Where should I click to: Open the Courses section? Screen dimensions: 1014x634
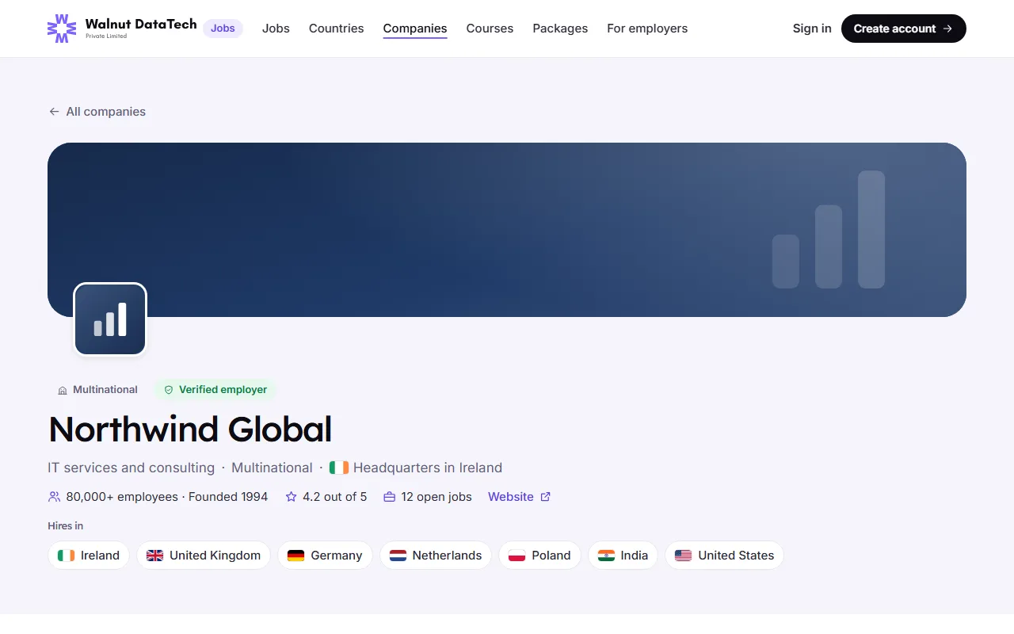click(x=490, y=29)
